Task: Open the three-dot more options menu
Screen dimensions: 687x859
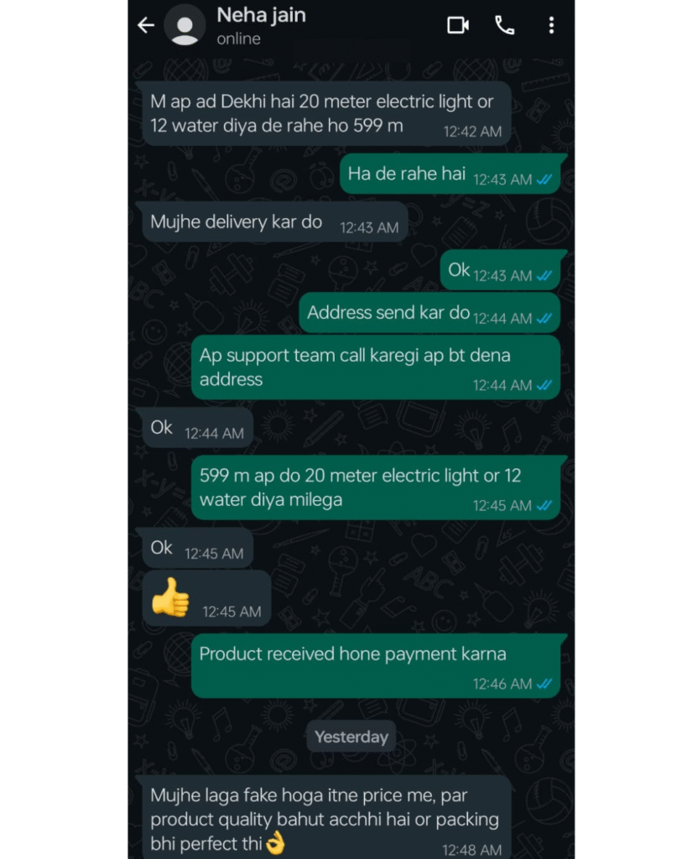Action: point(551,25)
